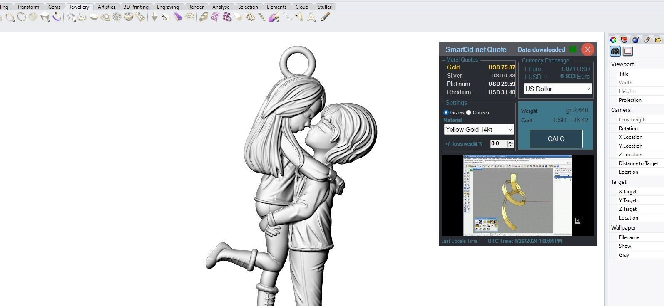664x306 pixels.
Task: Open the yellow folder panel tab
Action: click(x=658, y=40)
